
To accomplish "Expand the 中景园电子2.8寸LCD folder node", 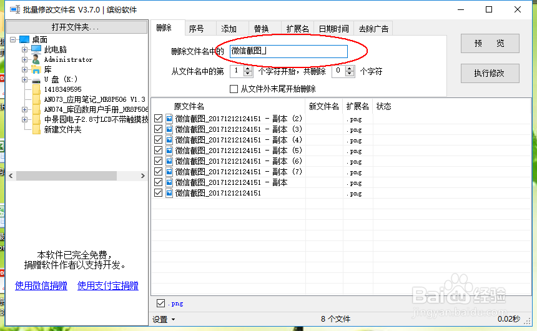I will (24, 119).
